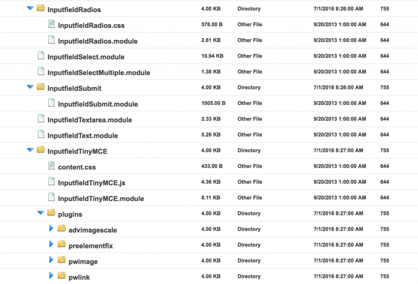Select InputfieldSelectMultiple.module file name

click(99, 73)
